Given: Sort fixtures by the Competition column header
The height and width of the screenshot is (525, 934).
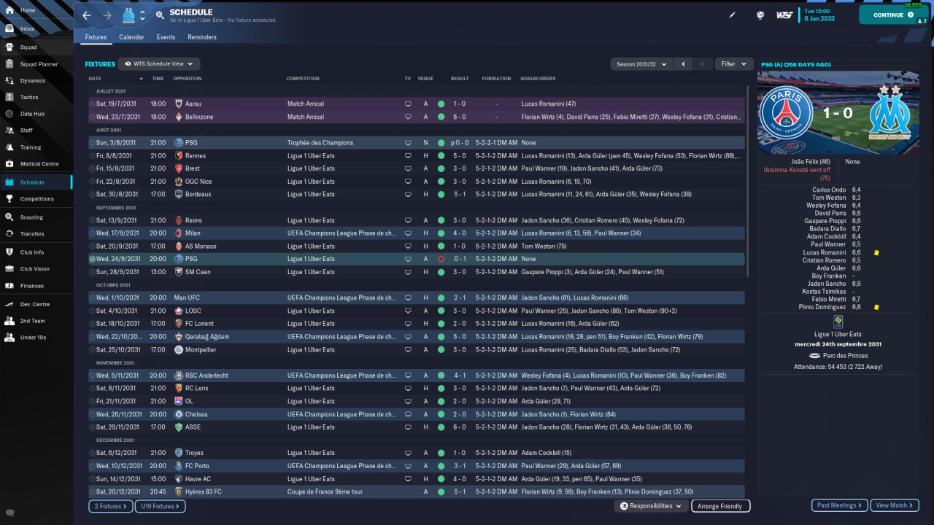Looking at the screenshot, I should click(x=303, y=79).
